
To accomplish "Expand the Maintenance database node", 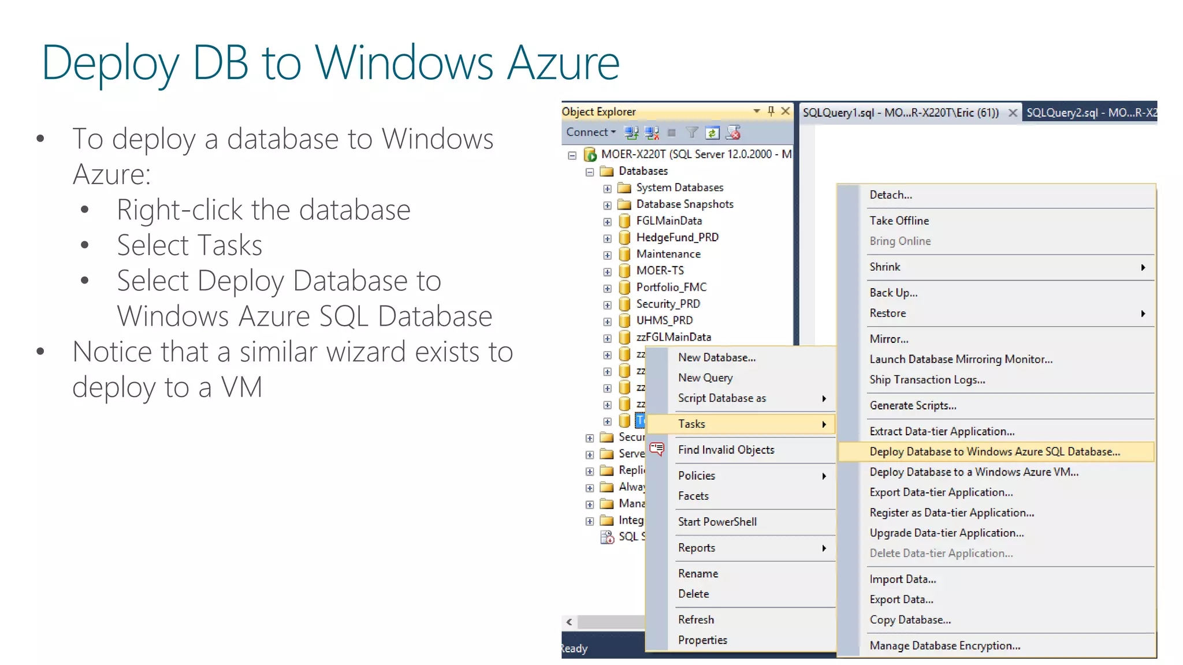I will point(607,255).
